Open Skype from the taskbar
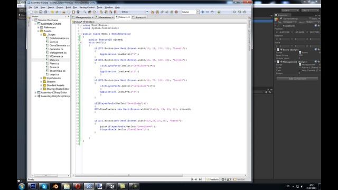The width and height of the screenshot is (338, 190). coord(44,186)
